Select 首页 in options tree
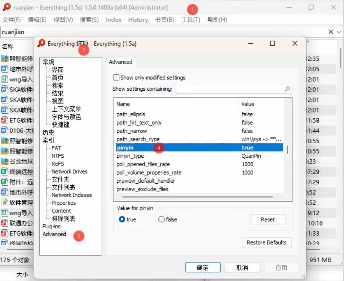 (x=58, y=77)
